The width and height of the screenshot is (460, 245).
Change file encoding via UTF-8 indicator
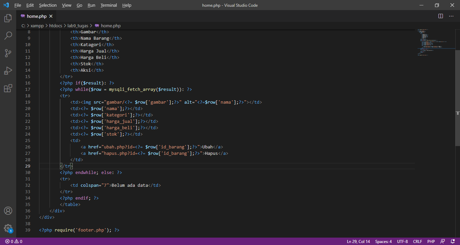pyautogui.click(x=402, y=241)
